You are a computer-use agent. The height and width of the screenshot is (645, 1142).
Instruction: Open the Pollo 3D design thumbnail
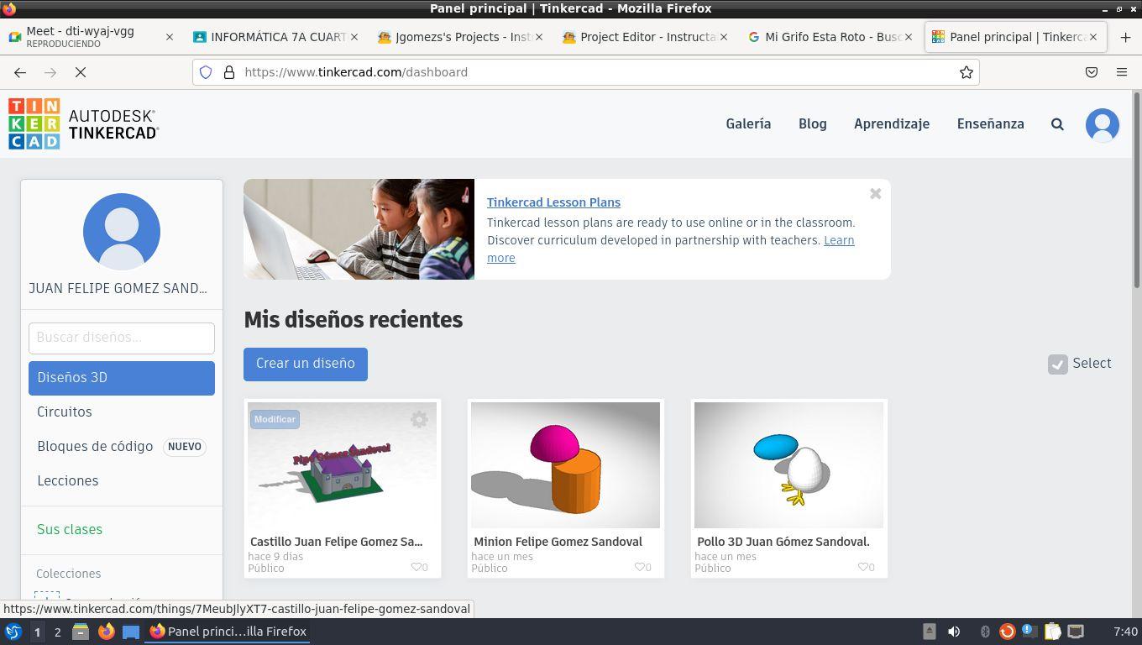point(788,465)
